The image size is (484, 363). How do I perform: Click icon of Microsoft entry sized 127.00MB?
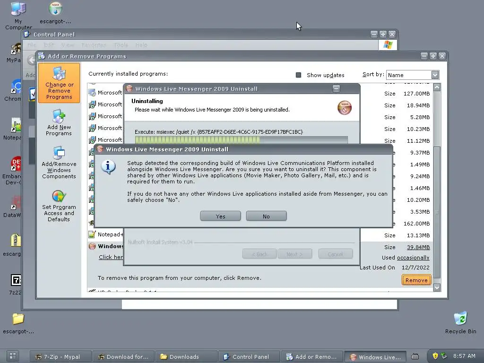click(92, 93)
